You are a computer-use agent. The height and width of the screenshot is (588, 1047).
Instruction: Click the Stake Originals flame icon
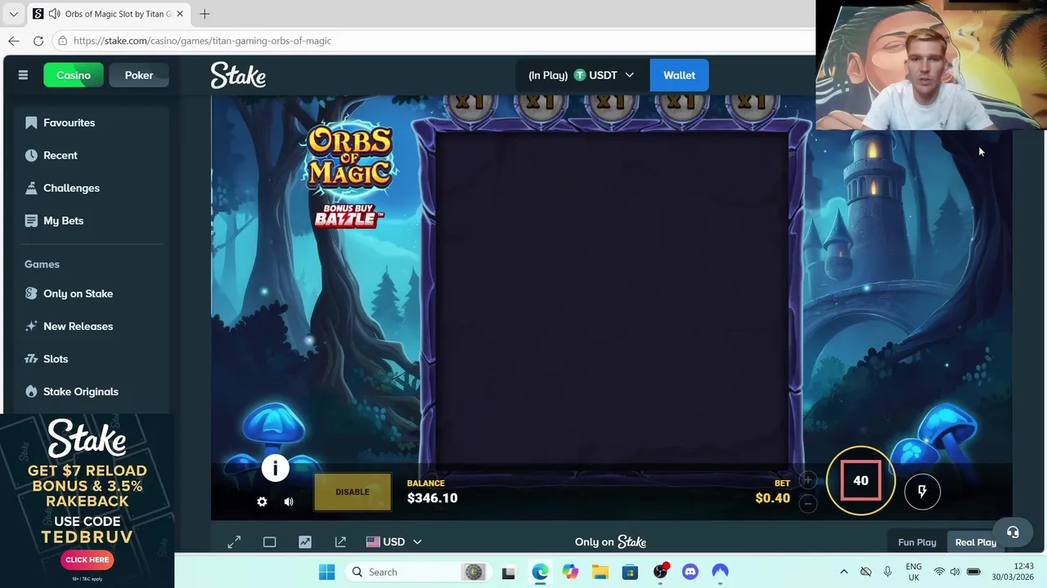click(31, 391)
